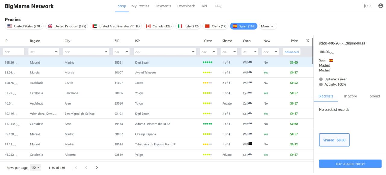Screen dimensions: 386x175
Task: Select the China flag chip
Action: (215, 26)
